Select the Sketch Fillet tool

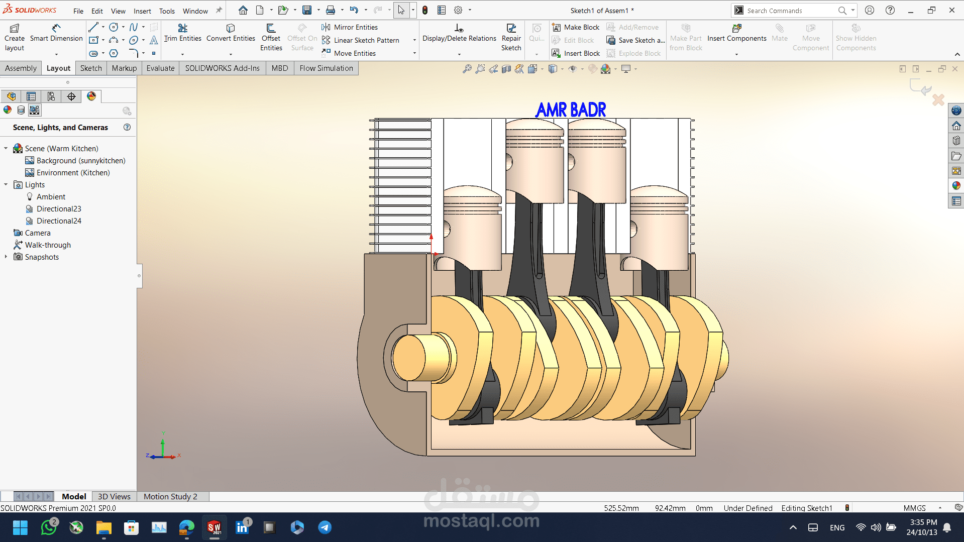tap(133, 53)
